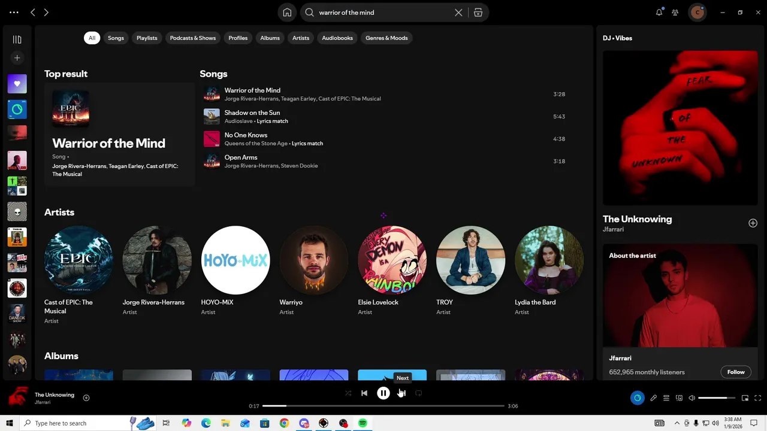The width and height of the screenshot is (767, 431).
Task: Open Task View on the taskbar
Action: click(x=166, y=423)
